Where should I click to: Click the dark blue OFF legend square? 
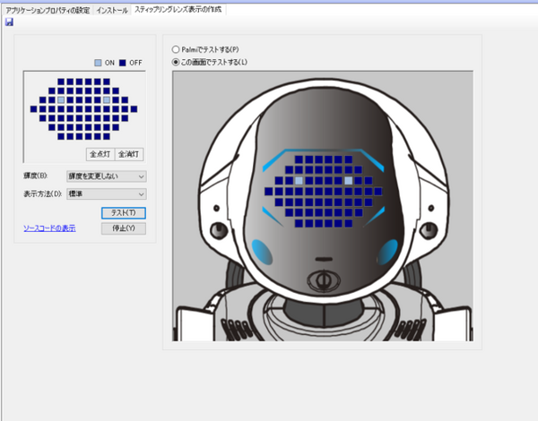[x=122, y=62]
